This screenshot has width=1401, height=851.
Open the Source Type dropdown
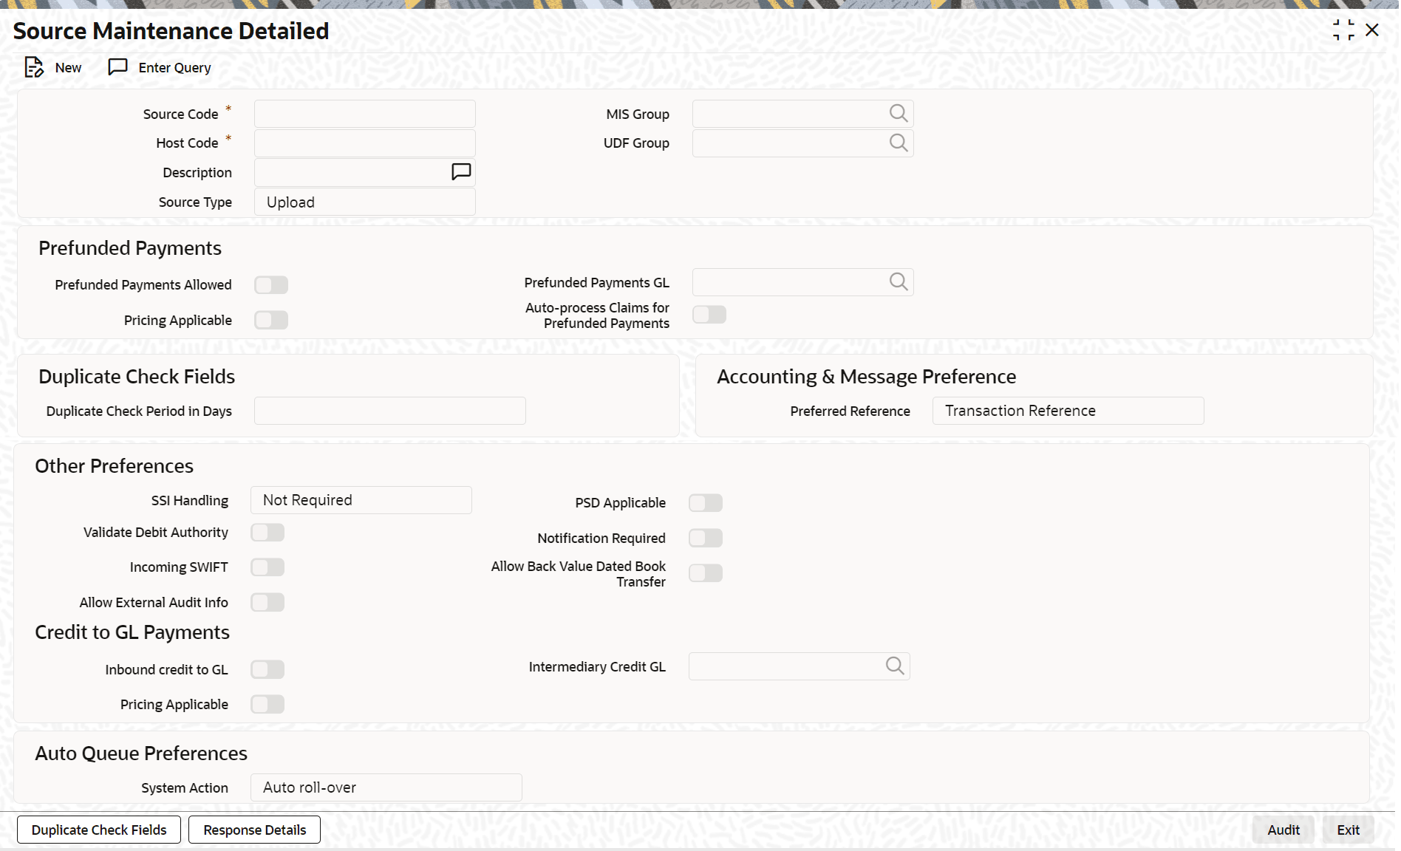(364, 202)
